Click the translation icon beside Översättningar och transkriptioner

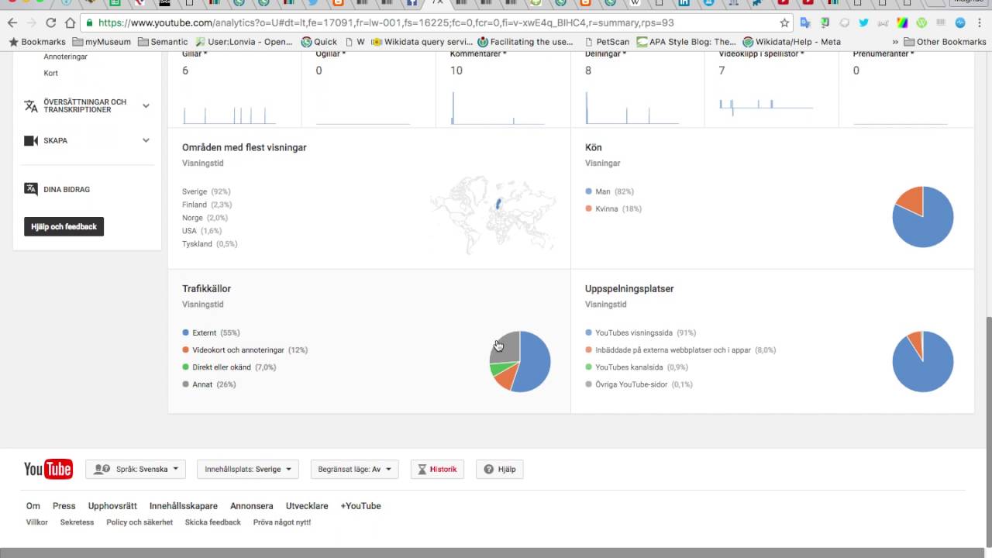point(31,106)
